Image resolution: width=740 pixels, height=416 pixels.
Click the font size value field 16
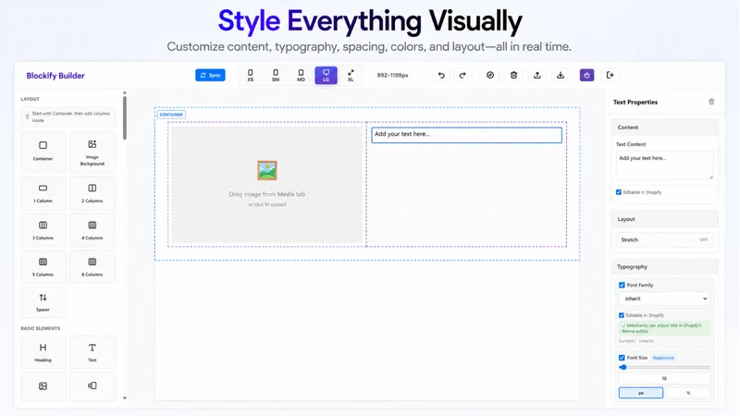(x=664, y=378)
